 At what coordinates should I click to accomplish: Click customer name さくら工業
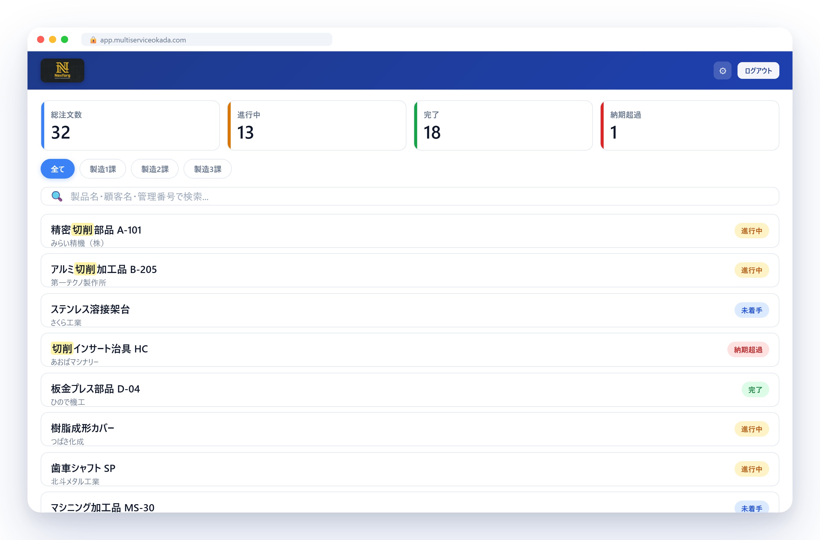point(66,323)
